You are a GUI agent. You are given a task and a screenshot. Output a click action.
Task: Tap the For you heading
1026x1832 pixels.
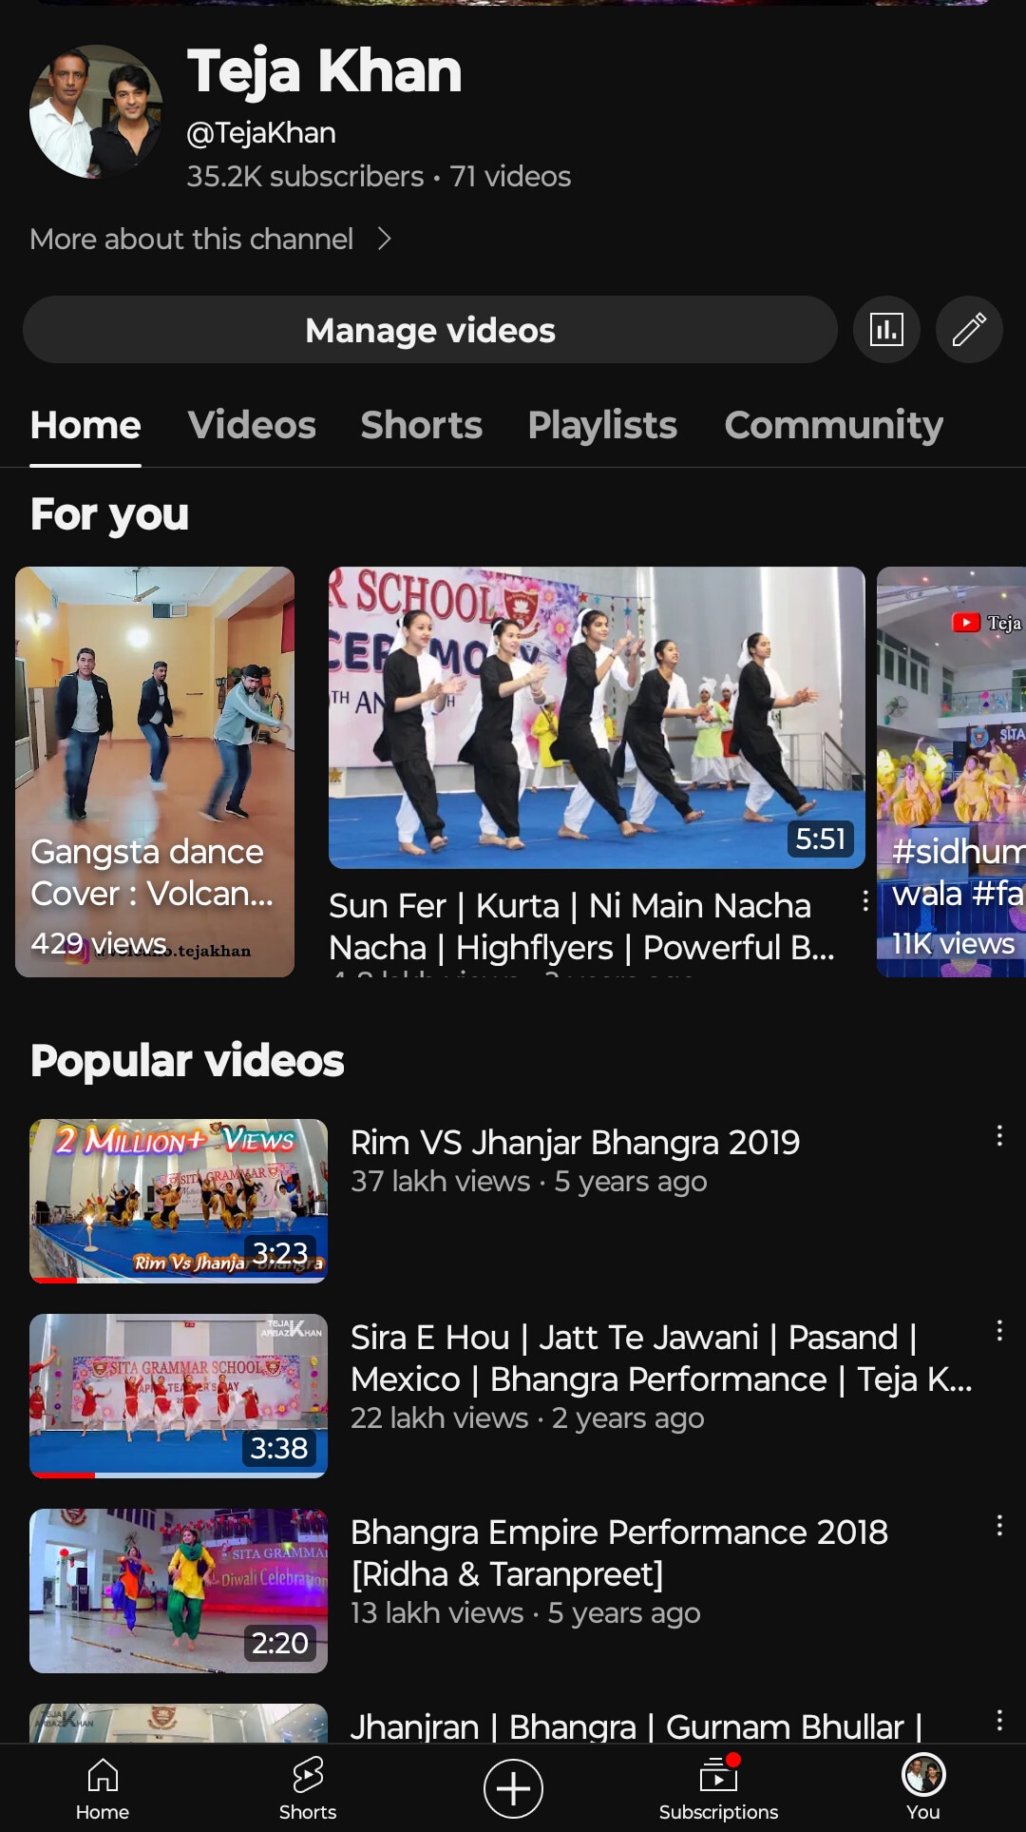point(109,514)
